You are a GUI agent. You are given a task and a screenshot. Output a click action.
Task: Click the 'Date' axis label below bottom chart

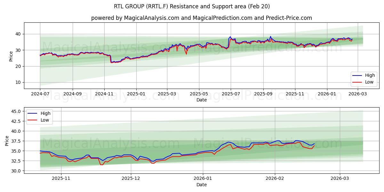(202, 185)
